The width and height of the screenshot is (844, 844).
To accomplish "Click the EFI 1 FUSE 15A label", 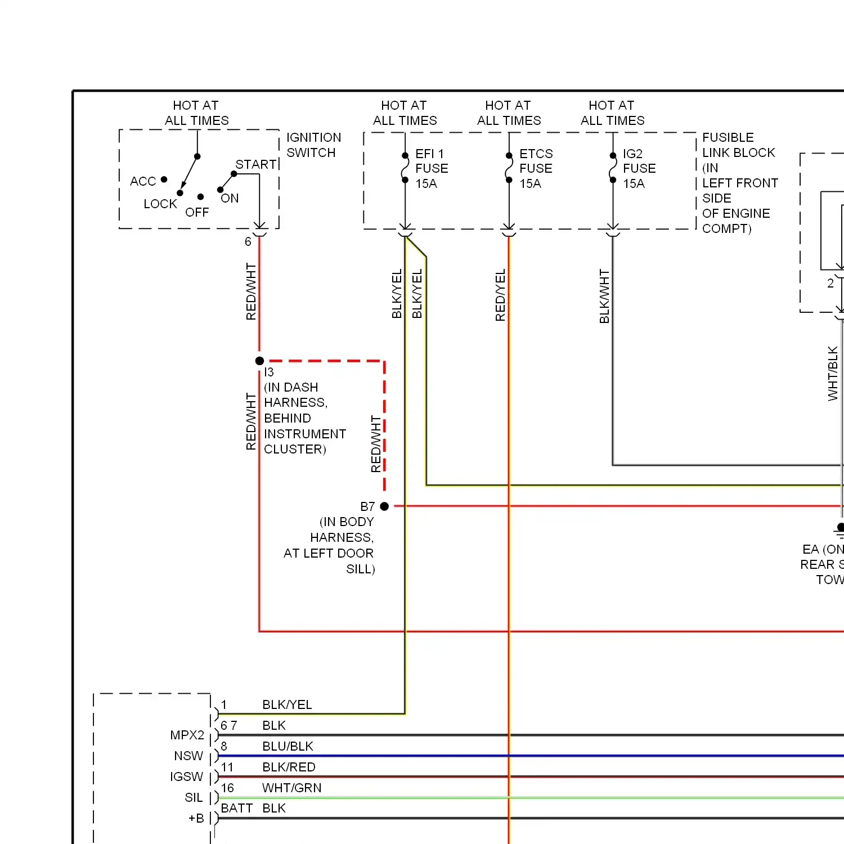I will pyautogui.click(x=432, y=168).
